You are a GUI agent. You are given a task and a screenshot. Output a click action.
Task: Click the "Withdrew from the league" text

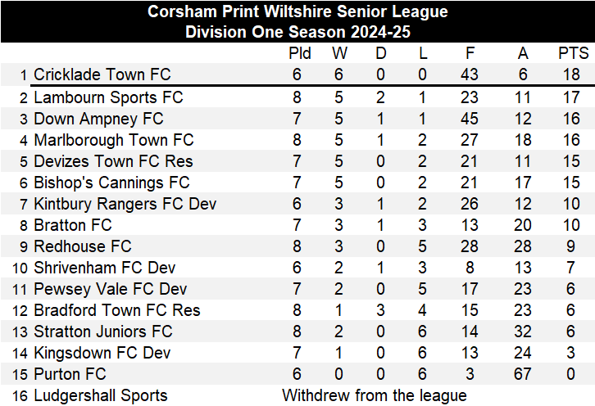coord(374,395)
